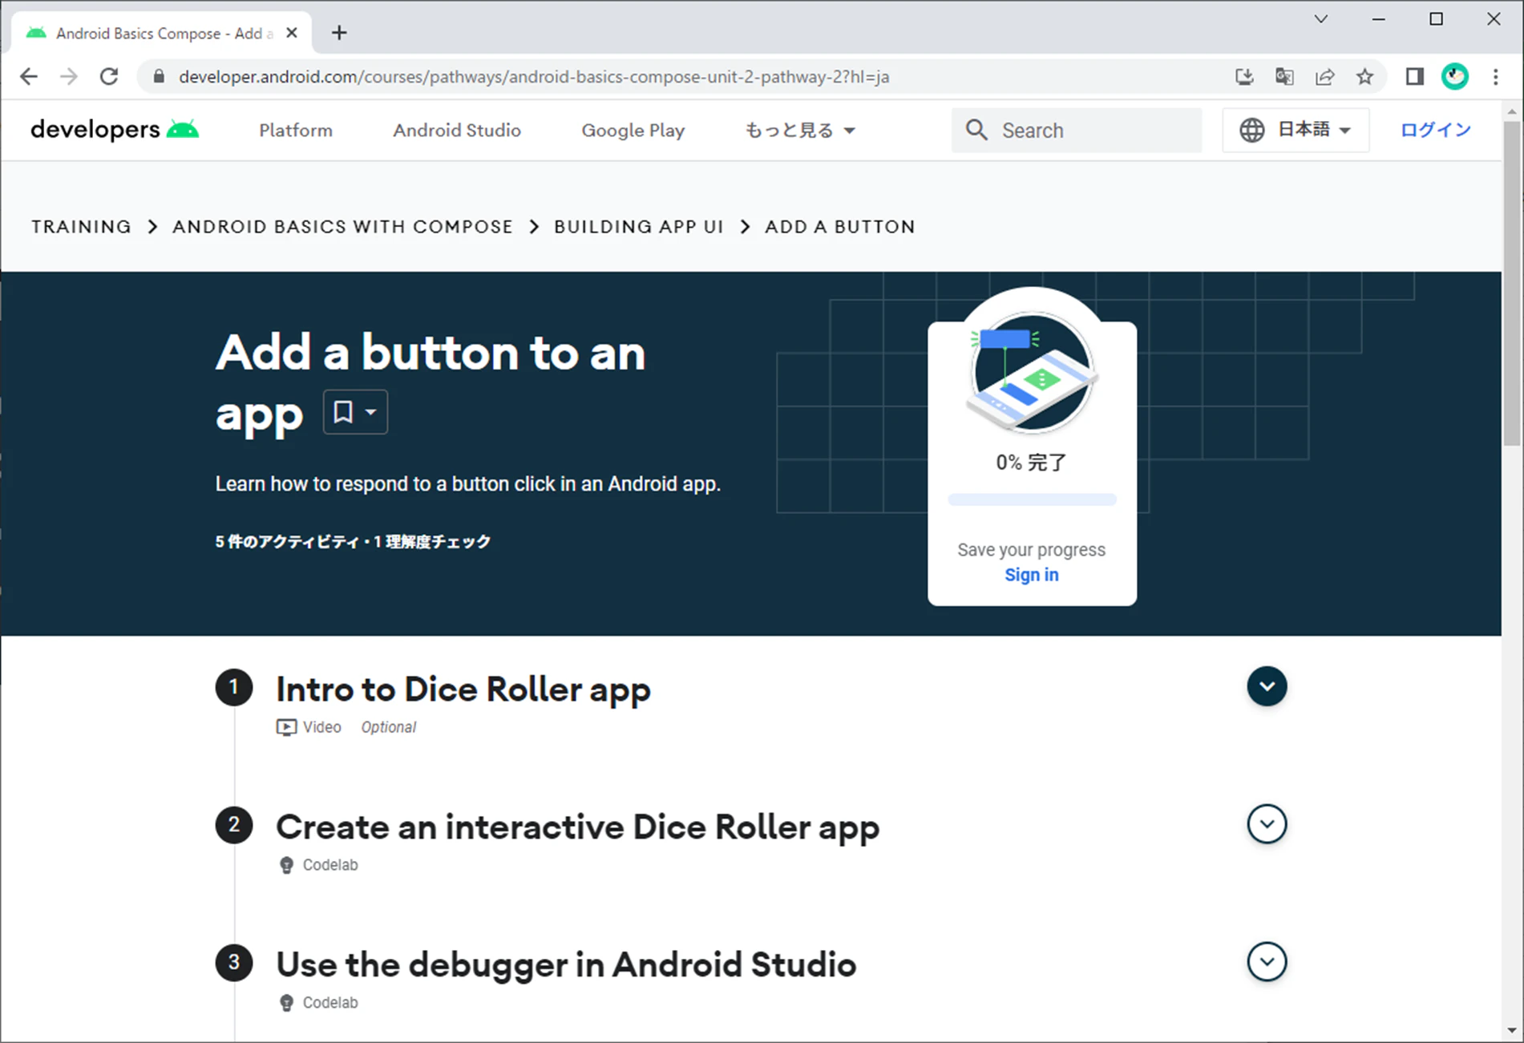Go to BUILDING APP UI breadcrumb

[639, 227]
